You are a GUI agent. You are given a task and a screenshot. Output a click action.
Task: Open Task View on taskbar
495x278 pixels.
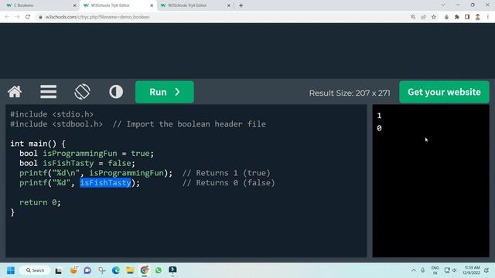pyautogui.click(x=59, y=270)
